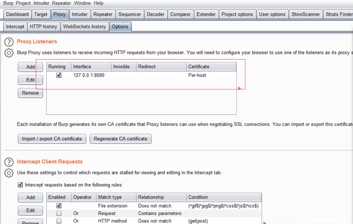Open Proxy Listeners settings gear menu
Viewport: 353px width, 224px height.
[9, 53]
